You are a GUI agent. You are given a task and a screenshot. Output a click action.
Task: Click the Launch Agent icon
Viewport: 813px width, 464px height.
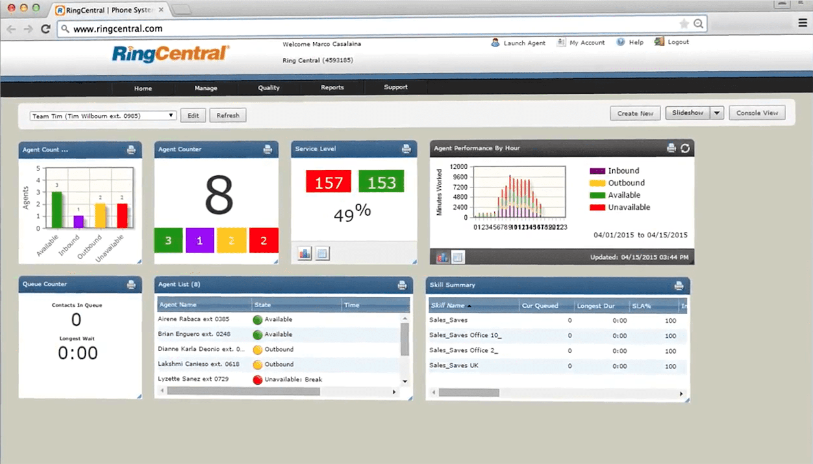click(x=495, y=42)
